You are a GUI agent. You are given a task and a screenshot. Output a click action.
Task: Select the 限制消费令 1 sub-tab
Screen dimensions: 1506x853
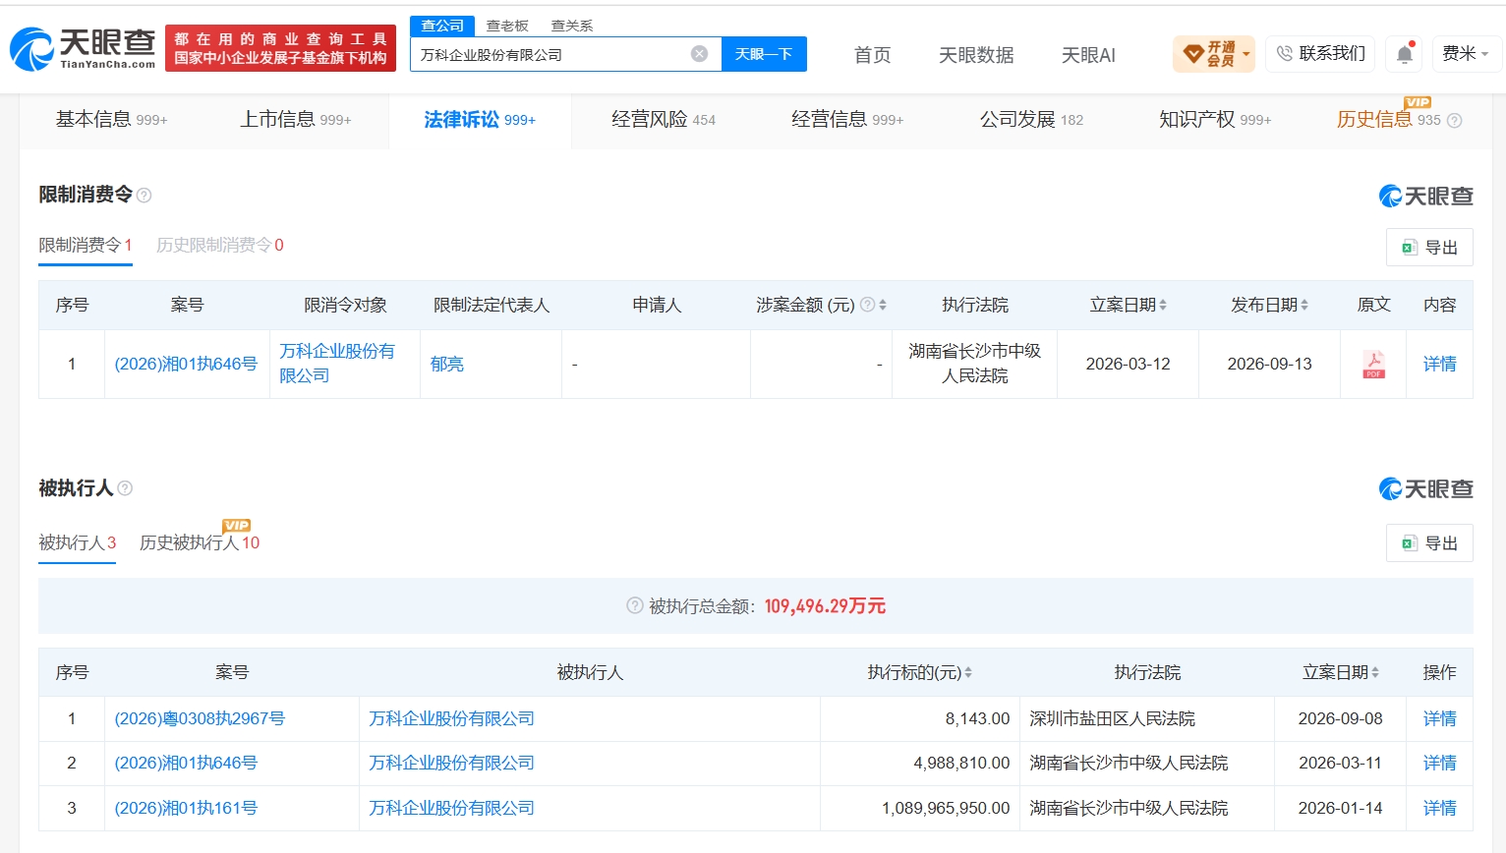86,246
